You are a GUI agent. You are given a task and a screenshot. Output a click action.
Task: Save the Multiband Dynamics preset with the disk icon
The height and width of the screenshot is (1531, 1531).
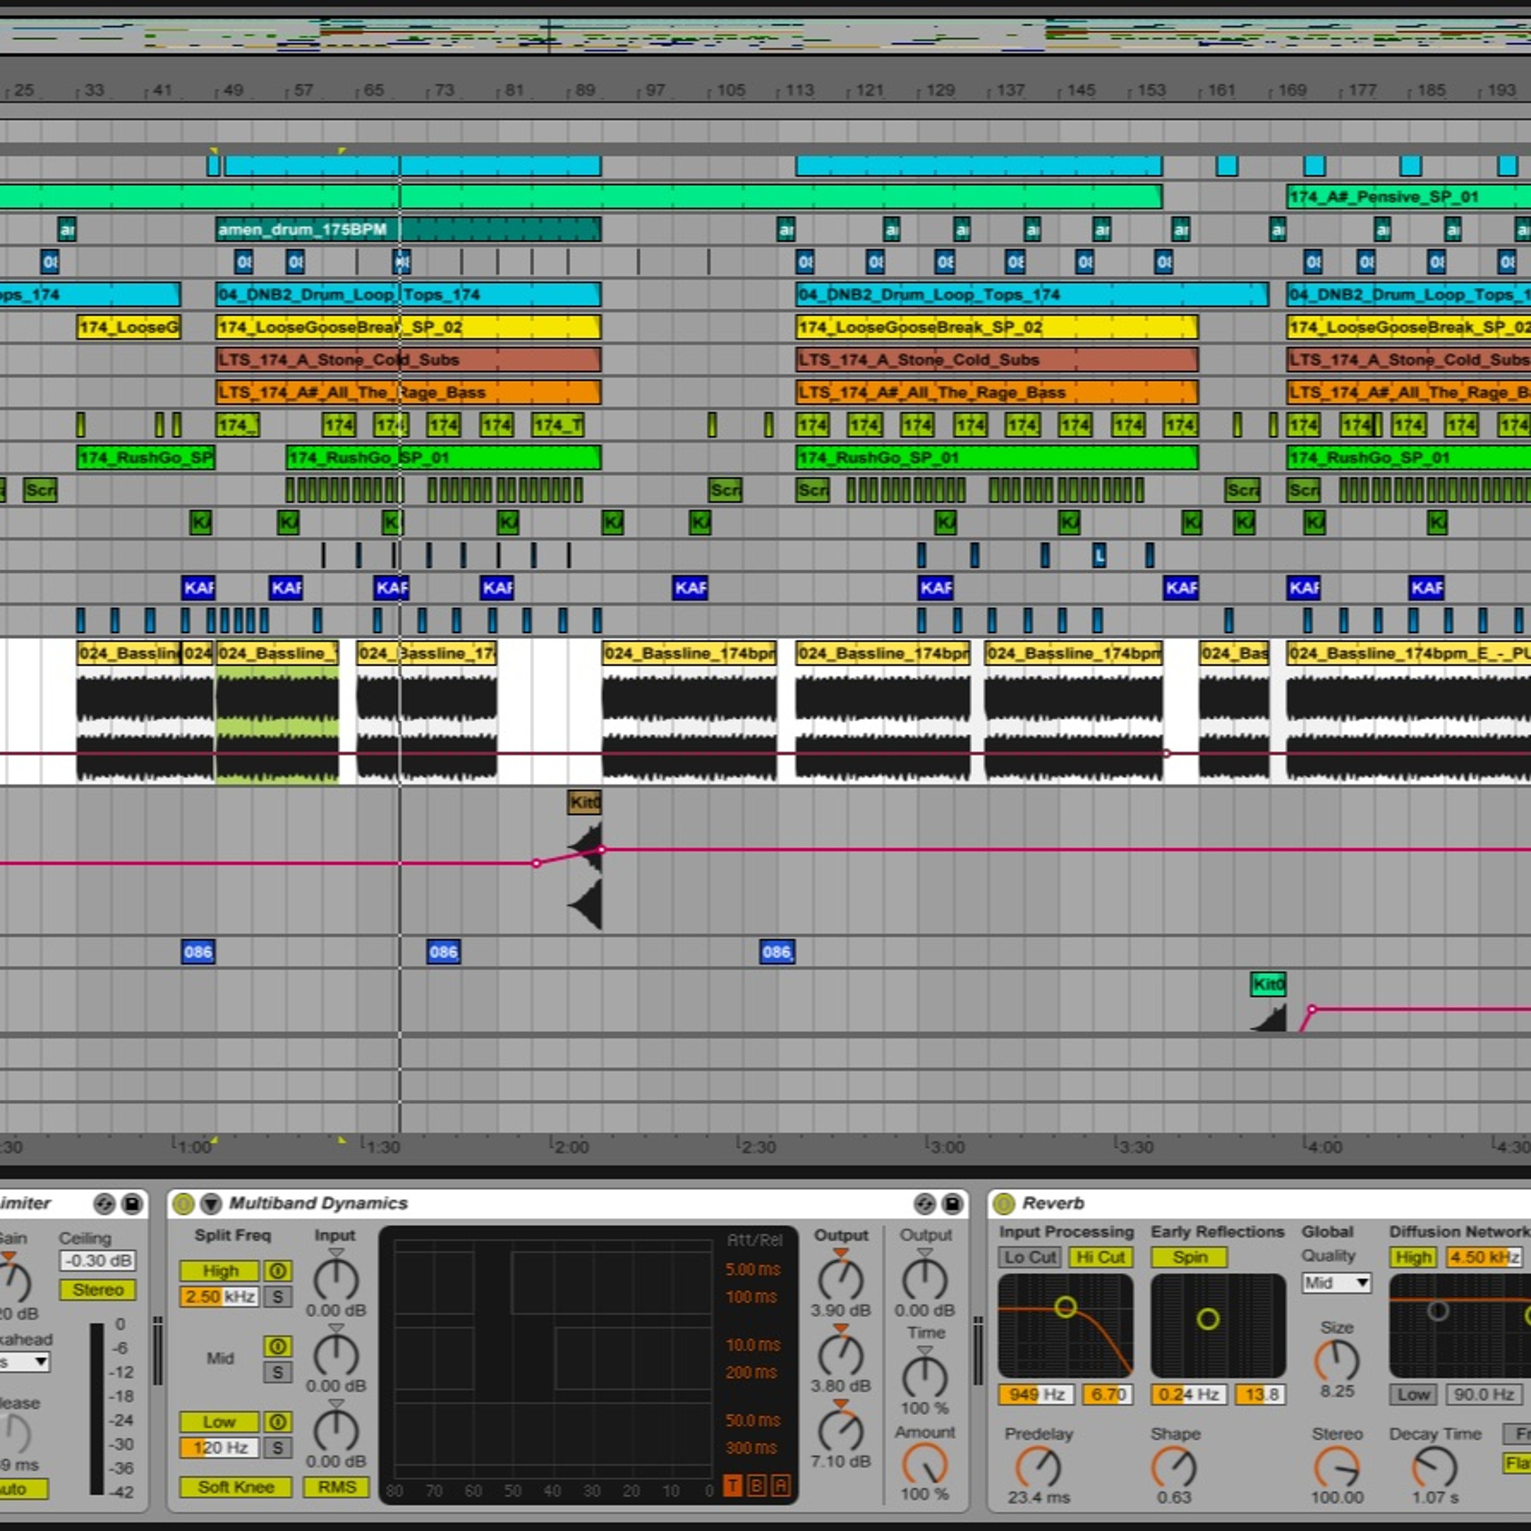pyautogui.click(x=952, y=1204)
